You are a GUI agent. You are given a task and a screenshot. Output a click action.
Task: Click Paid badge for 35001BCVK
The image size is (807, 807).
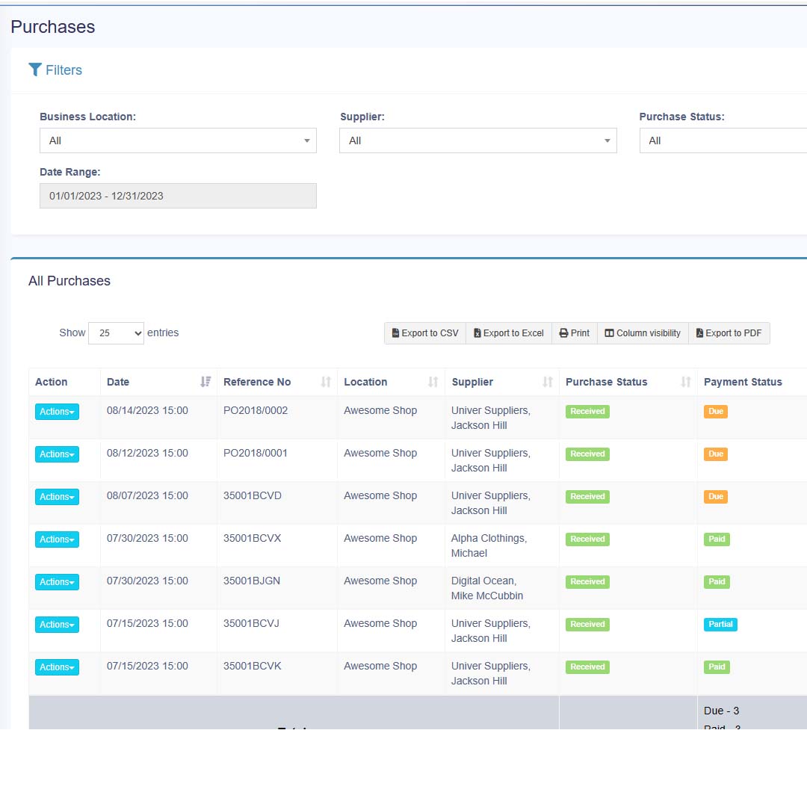[717, 667]
